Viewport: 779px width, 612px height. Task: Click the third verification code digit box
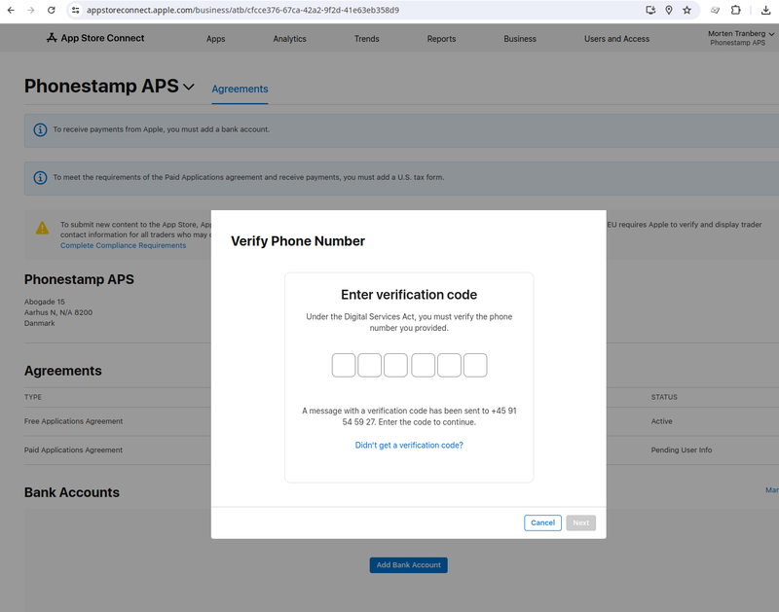(x=395, y=365)
